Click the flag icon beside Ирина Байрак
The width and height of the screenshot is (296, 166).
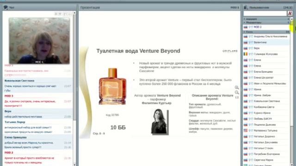246,95
